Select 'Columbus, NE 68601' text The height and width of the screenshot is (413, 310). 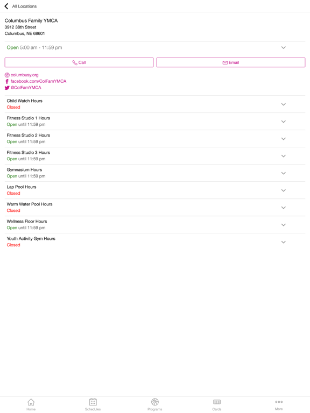(25, 33)
